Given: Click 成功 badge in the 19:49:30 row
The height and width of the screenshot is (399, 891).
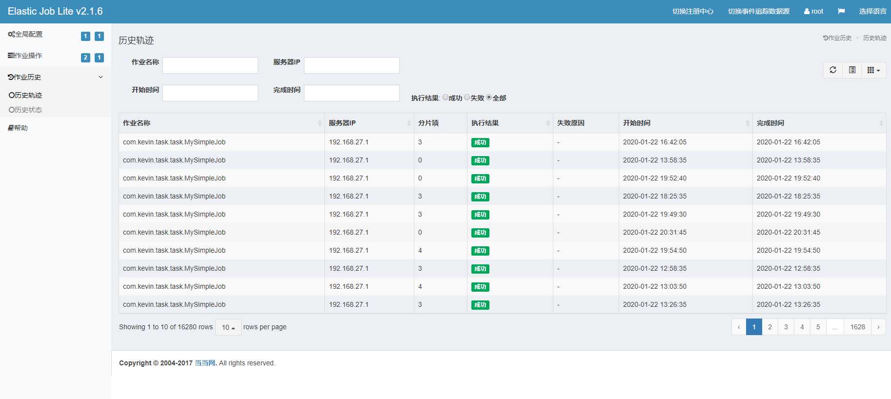Looking at the screenshot, I should click(480, 215).
